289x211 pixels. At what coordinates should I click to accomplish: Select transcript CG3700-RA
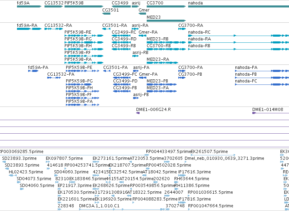pyautogui.click(x=182, y=29)
